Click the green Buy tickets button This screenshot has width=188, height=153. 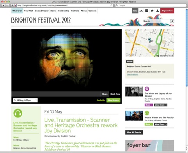(114, 100)
